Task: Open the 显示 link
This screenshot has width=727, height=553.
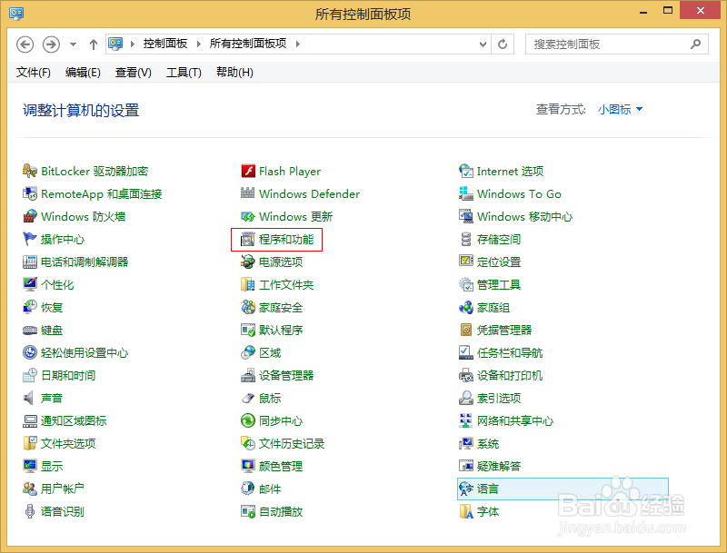Action: coord(52,466)
